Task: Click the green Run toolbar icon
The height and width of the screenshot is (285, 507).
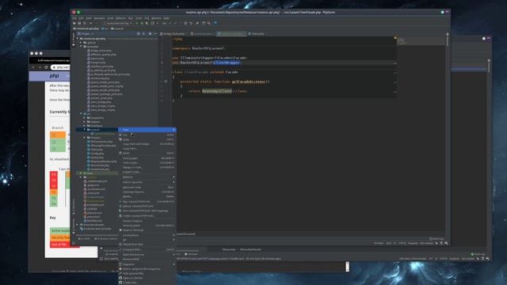Action: [136, 23]
